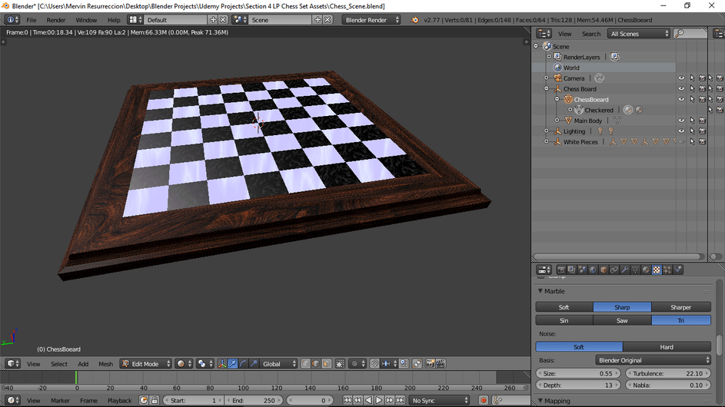Select the Hard noise button
Viewport: 725px width, 407px height.
[667, 347]
